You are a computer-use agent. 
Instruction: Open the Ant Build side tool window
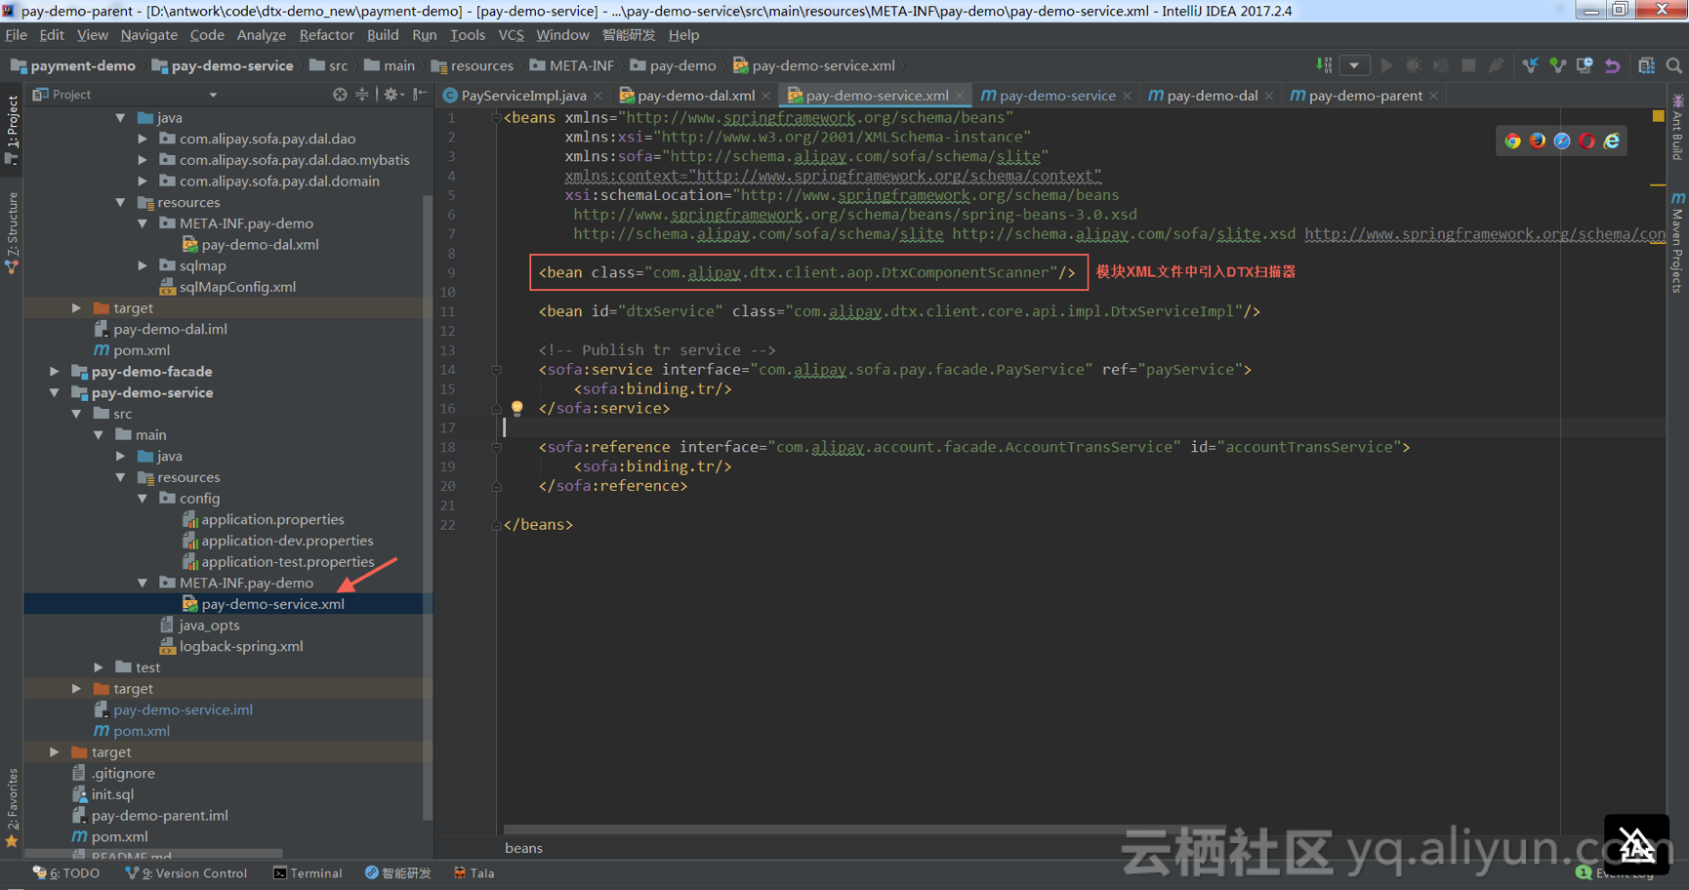pos(1677,127)
